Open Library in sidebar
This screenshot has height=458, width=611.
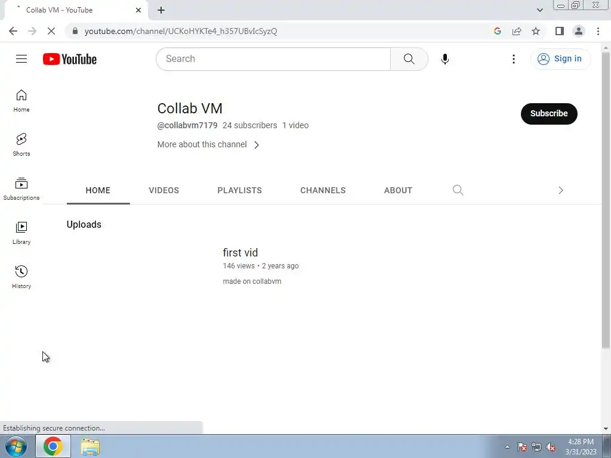[x=21, y=233]
